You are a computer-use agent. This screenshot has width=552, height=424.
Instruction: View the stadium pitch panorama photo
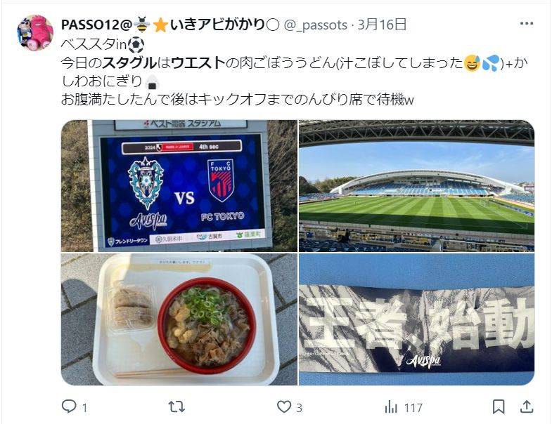[x=416, y=186]
